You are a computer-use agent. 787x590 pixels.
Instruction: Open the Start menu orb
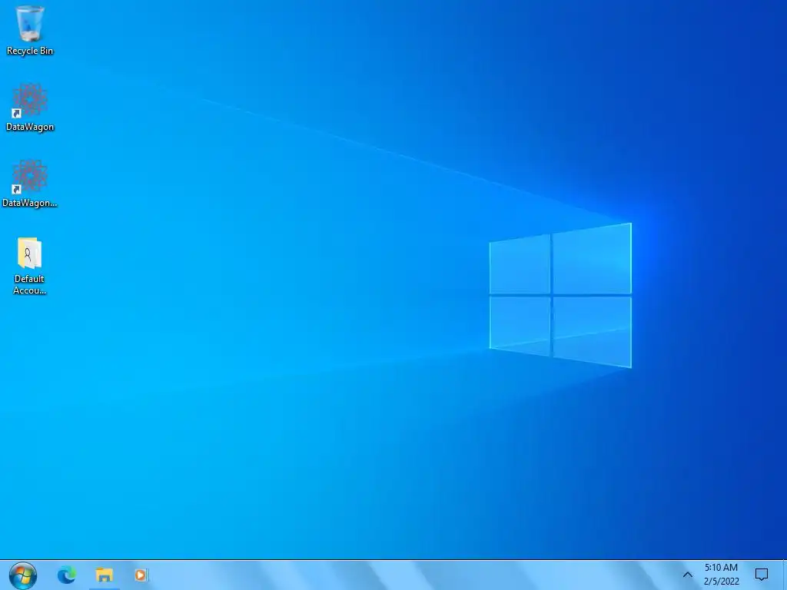[x=22, y=575]
